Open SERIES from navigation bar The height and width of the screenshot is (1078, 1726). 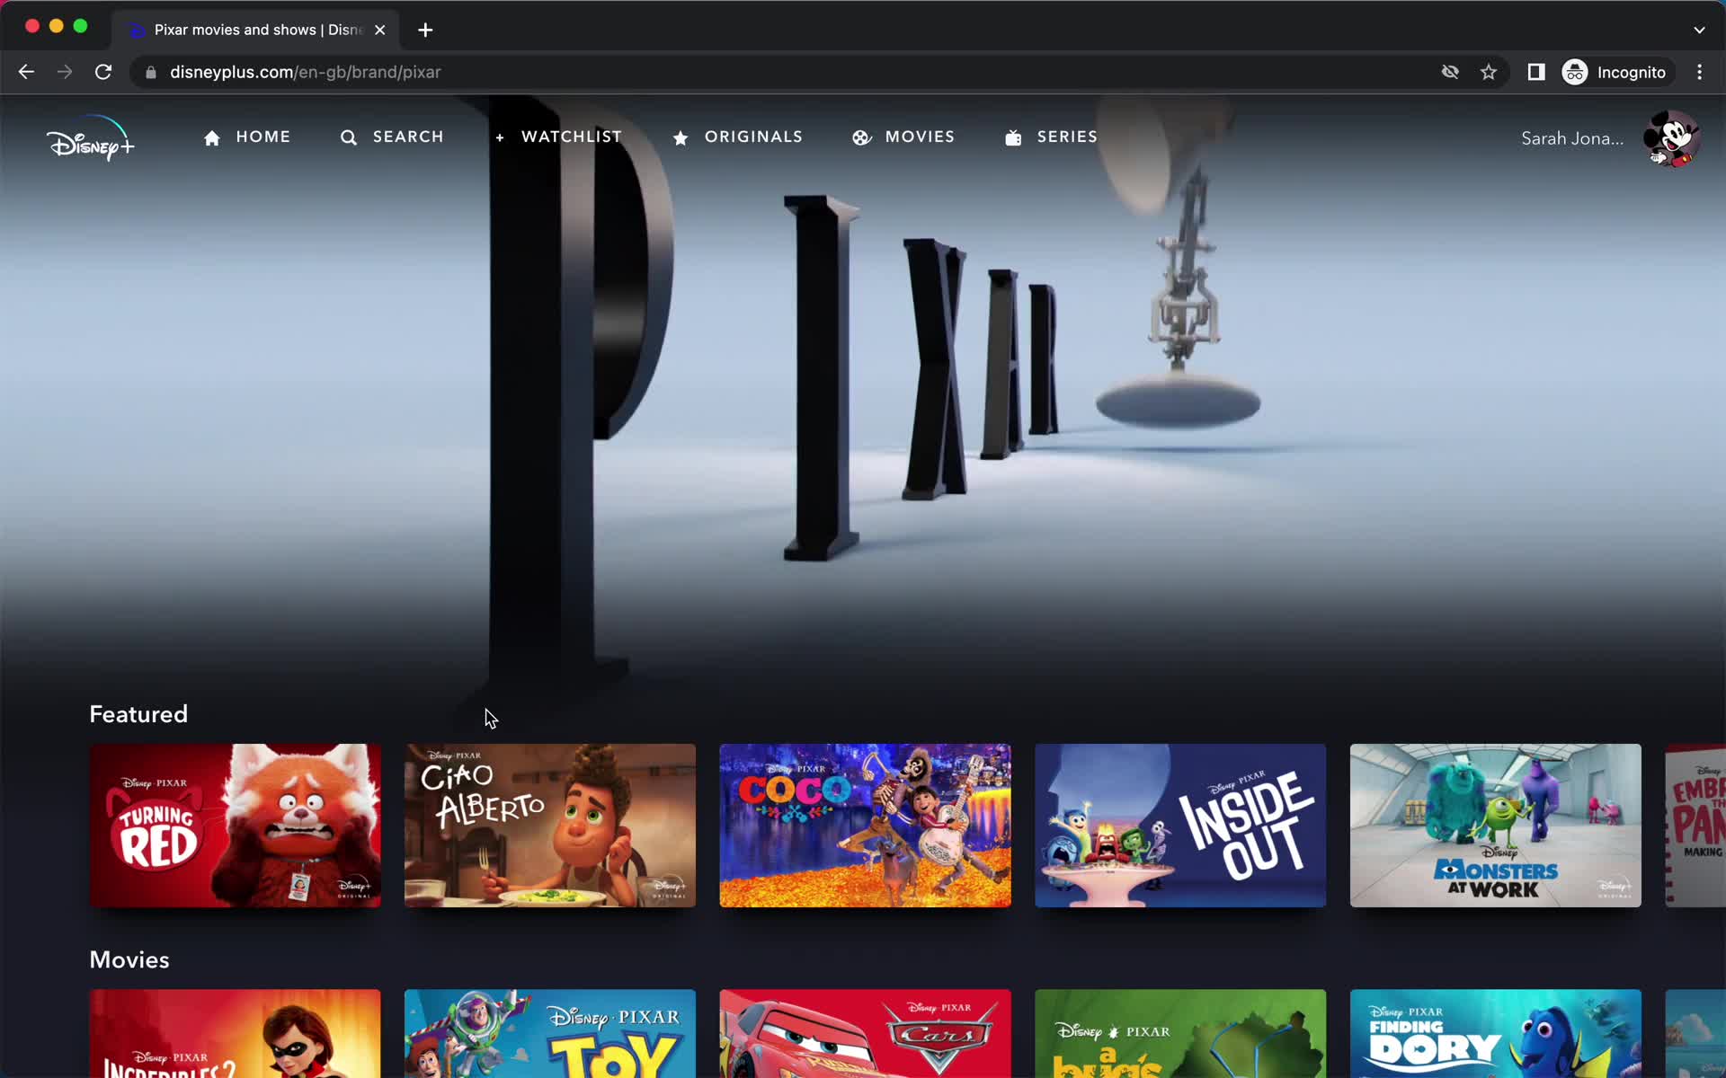[x=1067, y=137]
